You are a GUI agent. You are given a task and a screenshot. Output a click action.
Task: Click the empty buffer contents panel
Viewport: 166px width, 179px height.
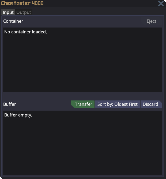[82, 147]
